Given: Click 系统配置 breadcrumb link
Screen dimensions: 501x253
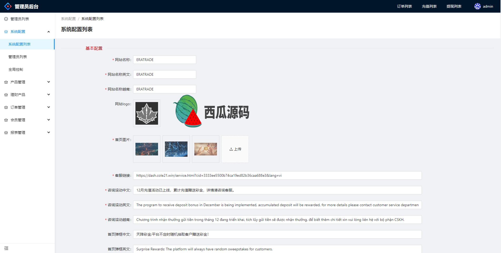Looking at the screenshot, I should tap(68, 19).
